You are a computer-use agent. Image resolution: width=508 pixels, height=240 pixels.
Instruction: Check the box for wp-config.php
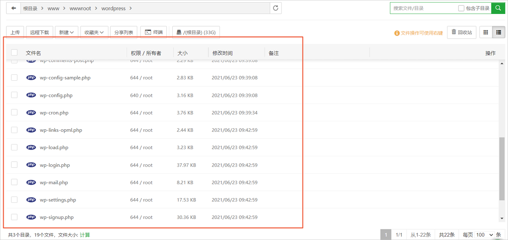pos(14,95)
